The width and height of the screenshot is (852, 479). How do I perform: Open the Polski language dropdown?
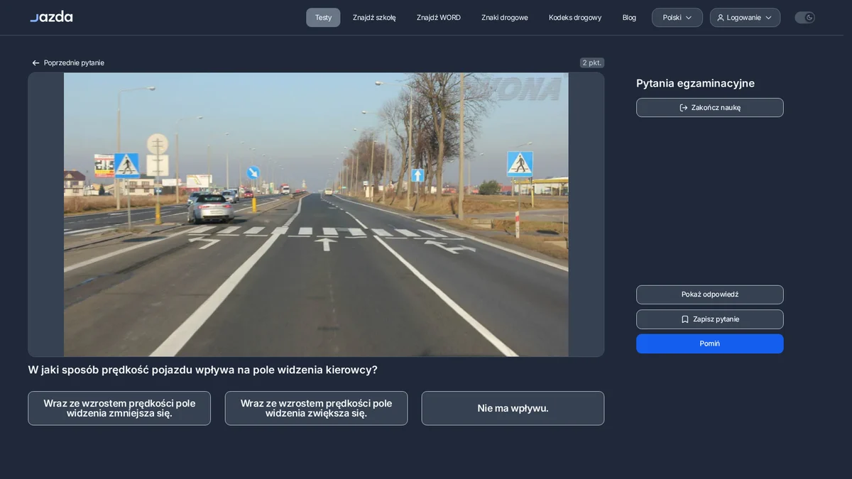point(677,18)
